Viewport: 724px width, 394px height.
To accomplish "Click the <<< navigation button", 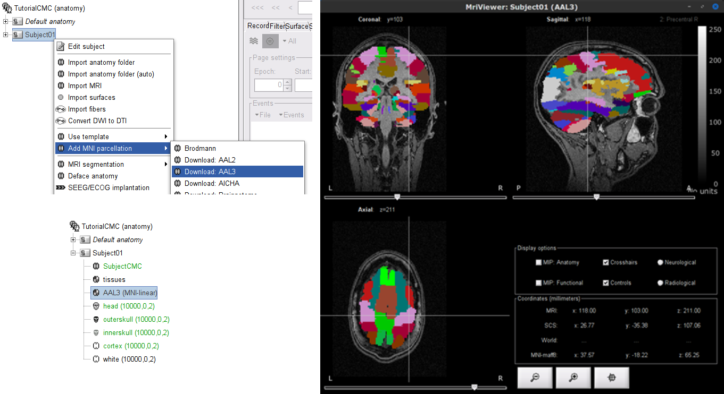I will coord(257,7).
